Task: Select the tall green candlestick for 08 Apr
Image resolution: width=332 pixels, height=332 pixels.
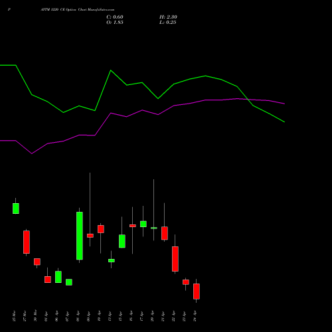Action: 80,236
